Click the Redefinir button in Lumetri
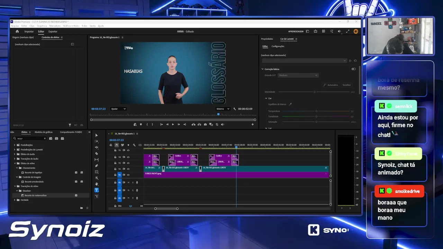Screen dimensions: 443x249 click(x=346, y=85)
